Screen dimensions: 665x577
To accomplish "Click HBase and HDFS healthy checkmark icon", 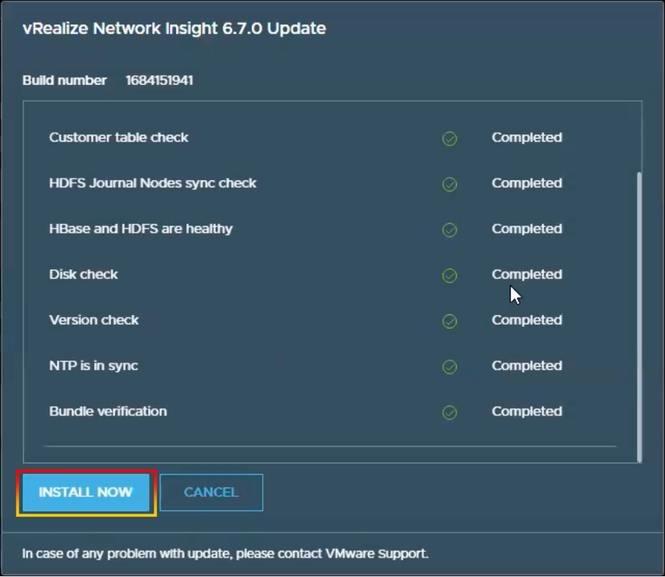I will [x=449, y=230].
